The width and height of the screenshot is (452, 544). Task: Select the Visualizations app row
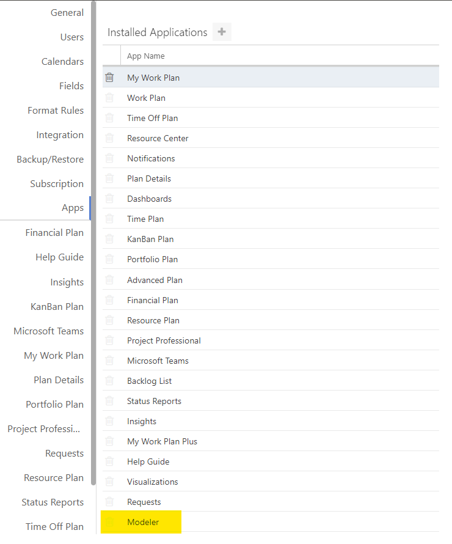(x=271, y=482)
